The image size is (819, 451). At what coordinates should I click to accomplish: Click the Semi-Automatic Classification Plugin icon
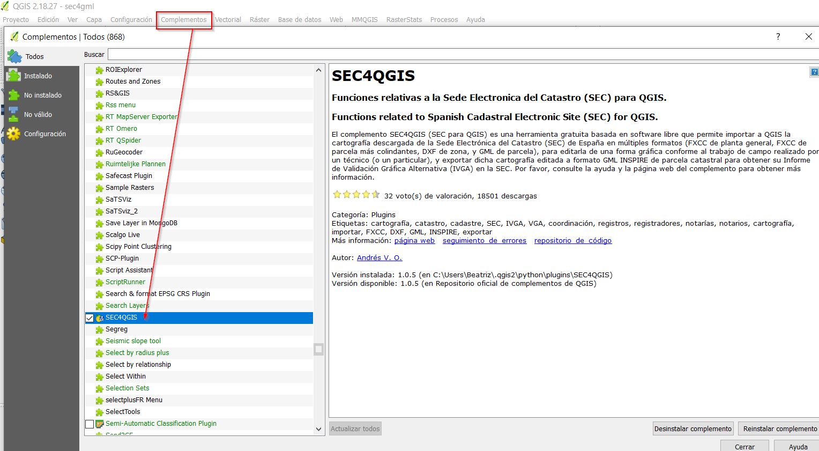pos(99,424)
